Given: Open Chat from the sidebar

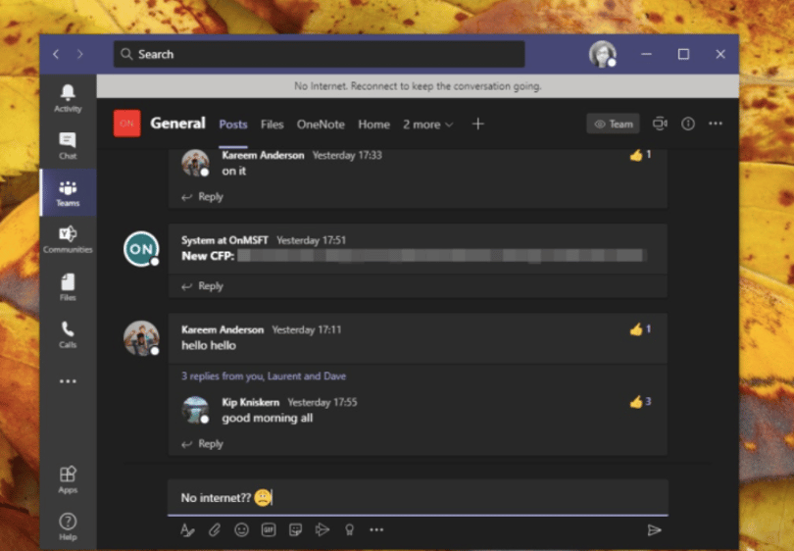Looking at the screenshot, I should (x=68, y=146).
